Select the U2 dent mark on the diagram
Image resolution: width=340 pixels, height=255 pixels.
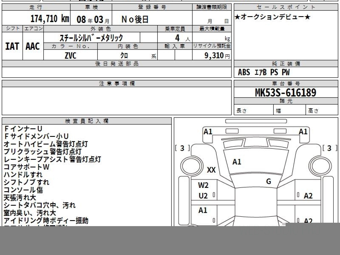click(x=203, y=196)
